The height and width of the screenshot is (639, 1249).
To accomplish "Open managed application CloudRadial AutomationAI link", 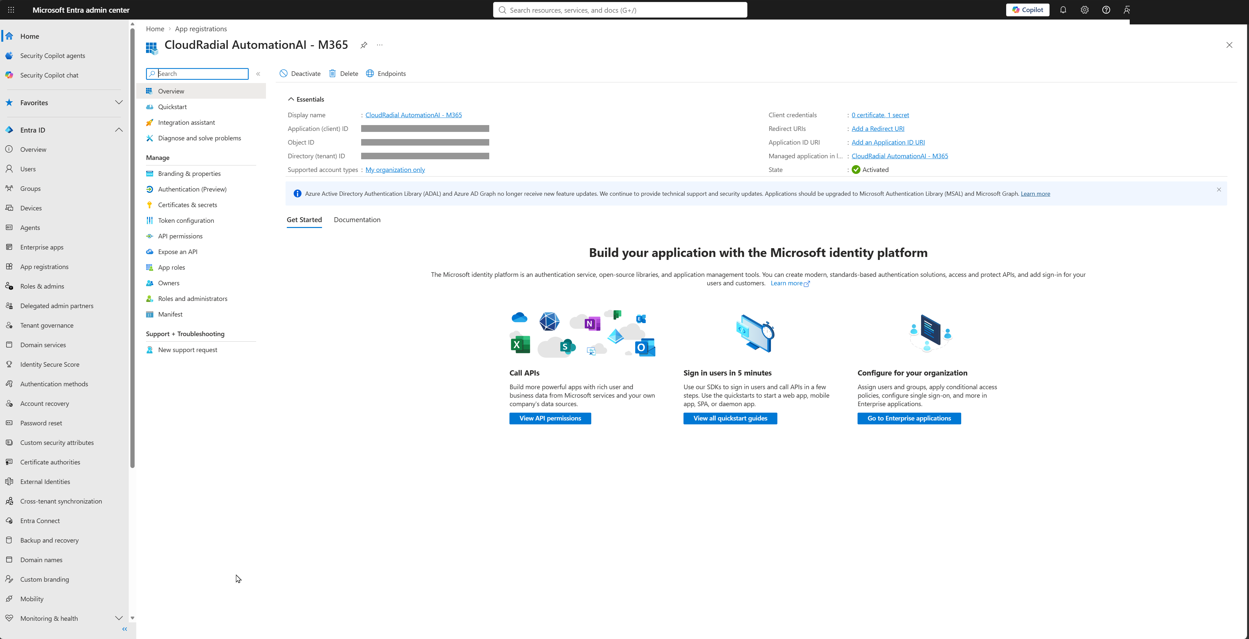I will (899, 156).
